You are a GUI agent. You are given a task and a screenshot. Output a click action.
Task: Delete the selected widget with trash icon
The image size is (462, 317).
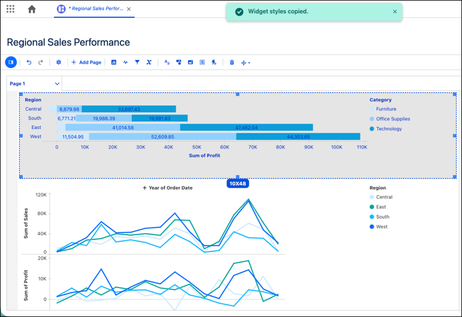[x=232, y=62]
